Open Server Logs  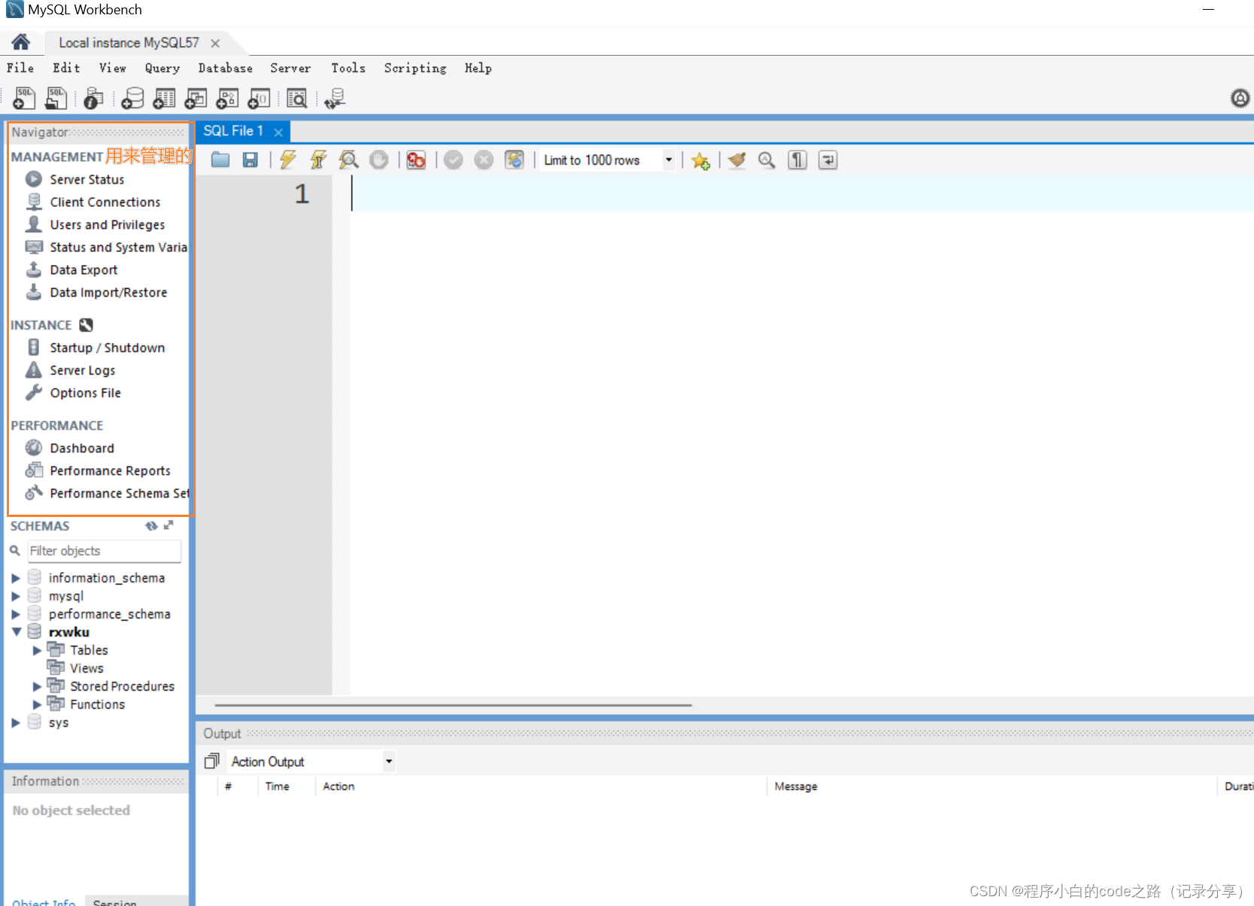(x=83, y=370)
